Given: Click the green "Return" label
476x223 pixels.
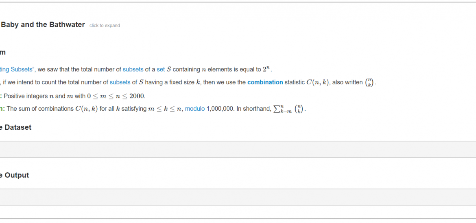Looking at the screenshot, I should pos(2,109).
